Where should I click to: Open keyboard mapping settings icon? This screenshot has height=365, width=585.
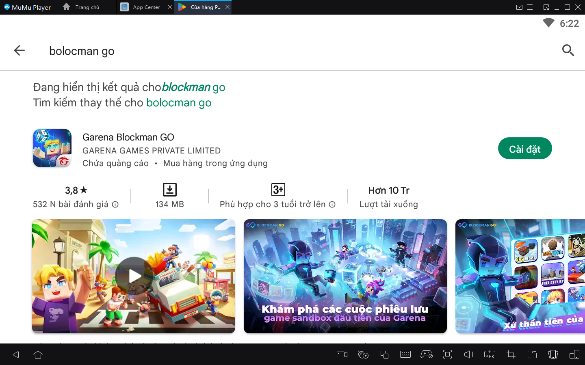pyautogui.click(x=405, y=354)
